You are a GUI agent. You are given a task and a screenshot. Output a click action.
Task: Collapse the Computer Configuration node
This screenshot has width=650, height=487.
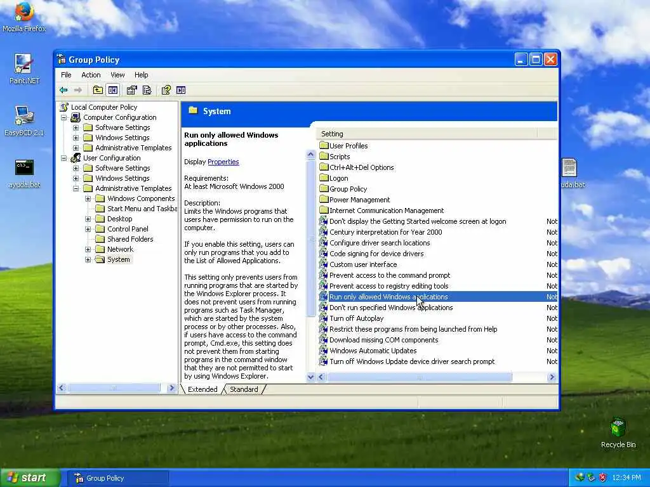point(64,117)
